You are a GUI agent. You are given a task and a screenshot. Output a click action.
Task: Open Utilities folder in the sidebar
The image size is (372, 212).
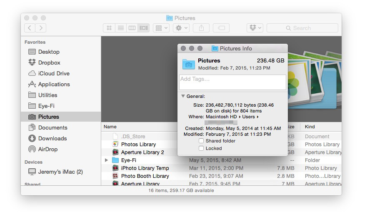(47, 95)
